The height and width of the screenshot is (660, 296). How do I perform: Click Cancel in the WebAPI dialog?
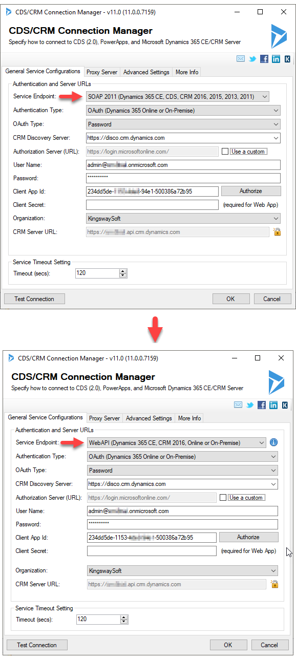click(269, 645)
